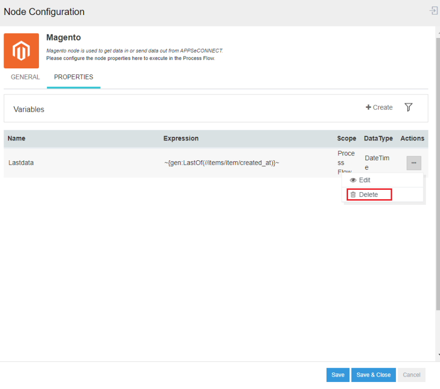Switch to the GENERAL tab
The image size is (440, 389).
click(25, 77)
